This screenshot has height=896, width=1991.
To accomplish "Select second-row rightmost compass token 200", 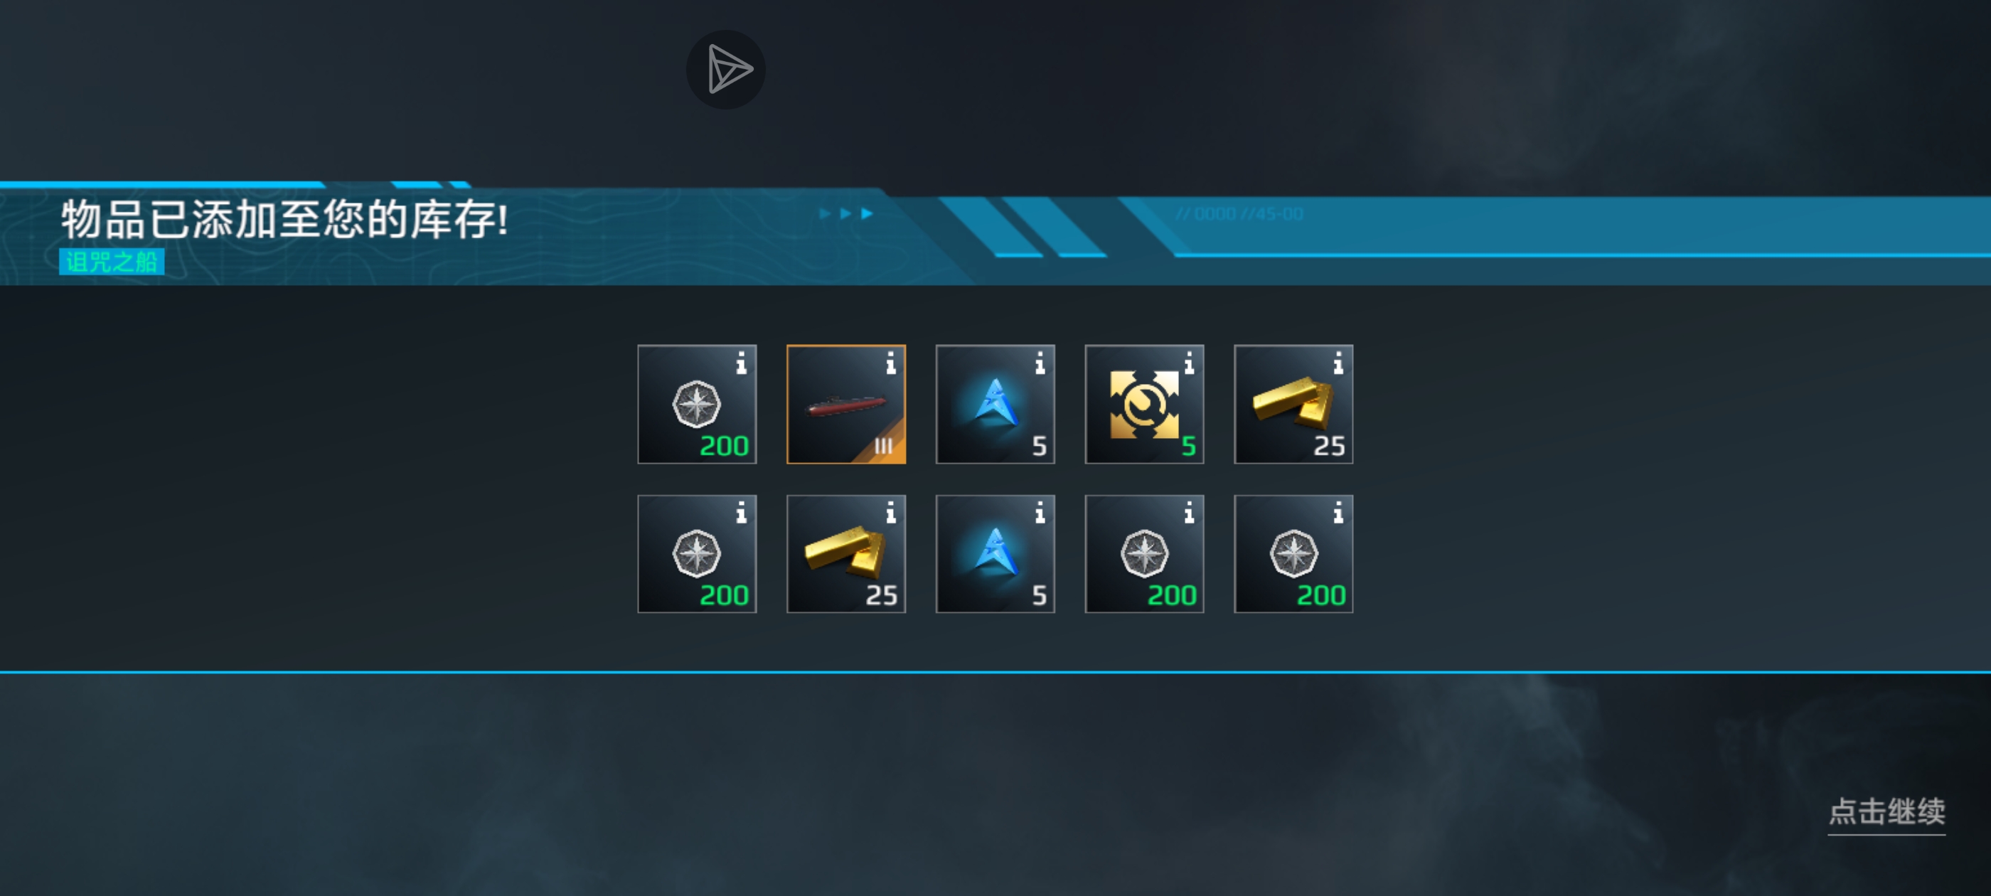I will pos(1294,553).
